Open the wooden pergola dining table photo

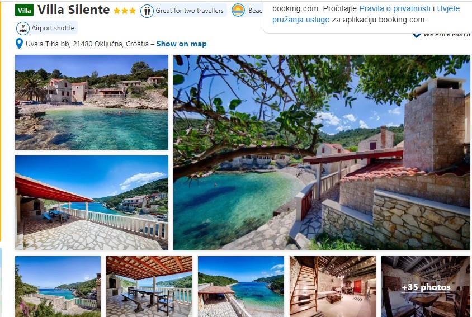pos(149,286)
